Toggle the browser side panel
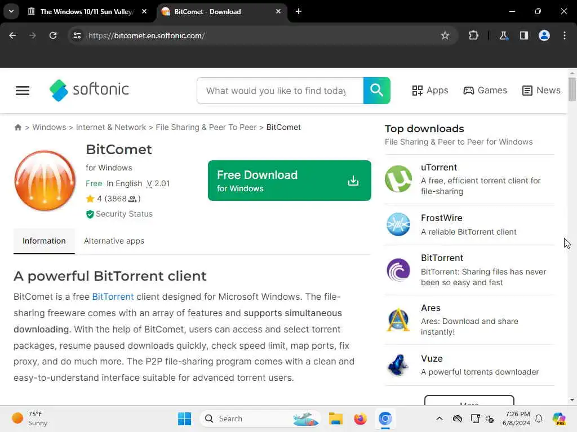The width and height of the screenshot is (577, 432). coord(523,35)
